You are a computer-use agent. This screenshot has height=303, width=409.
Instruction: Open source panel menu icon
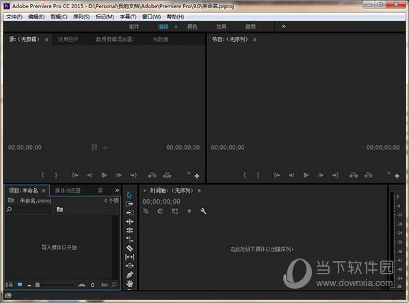[47, 40]
